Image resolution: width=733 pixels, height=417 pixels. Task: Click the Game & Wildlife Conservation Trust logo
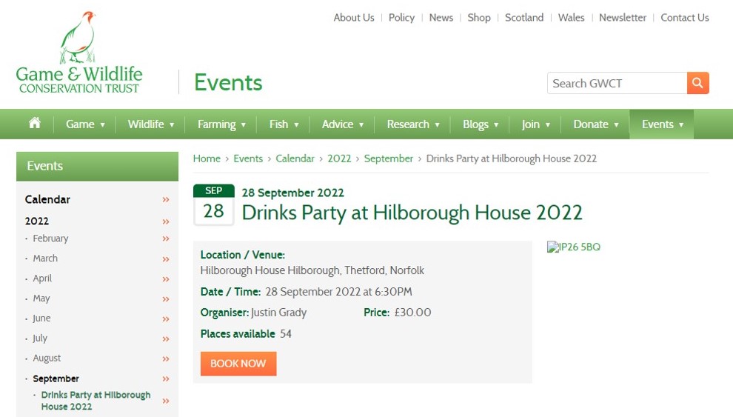79,53
